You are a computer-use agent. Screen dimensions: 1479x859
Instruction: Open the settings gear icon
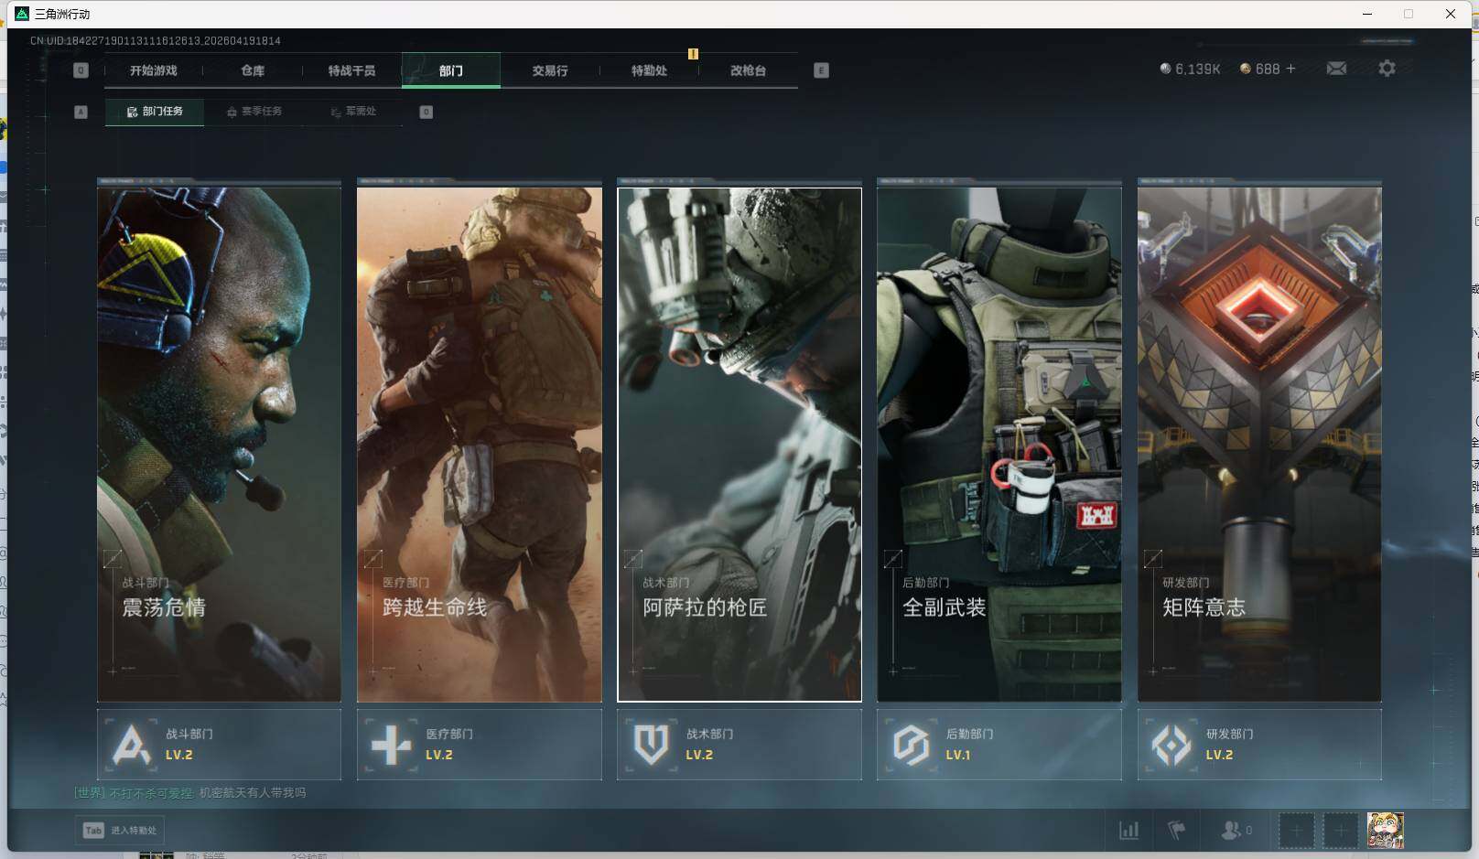pyautogui.click(x=1387, y=69)
